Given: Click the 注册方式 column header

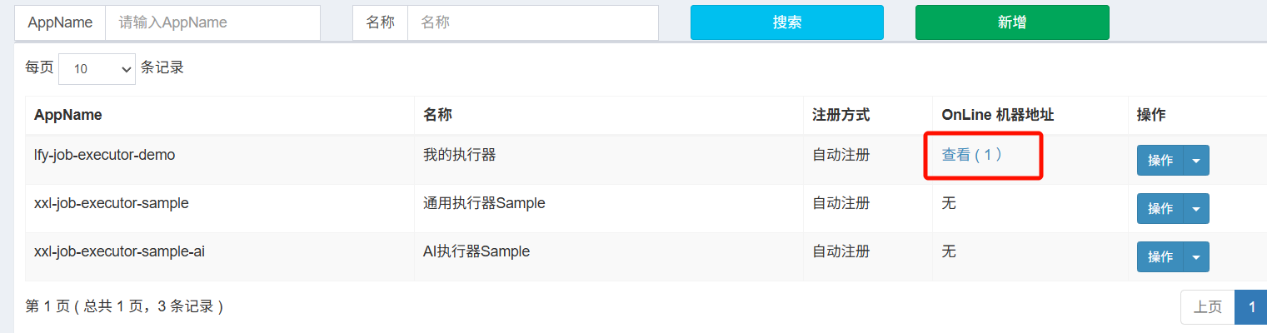Looking at the screenshot, I should 841,115.
